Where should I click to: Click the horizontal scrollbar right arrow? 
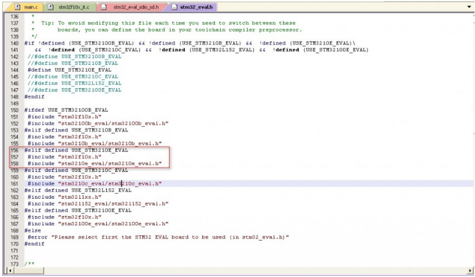coord(470,270)
